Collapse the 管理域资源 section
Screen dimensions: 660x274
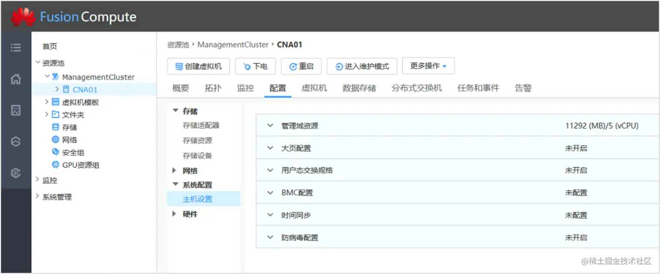click(x=269, y=125)
